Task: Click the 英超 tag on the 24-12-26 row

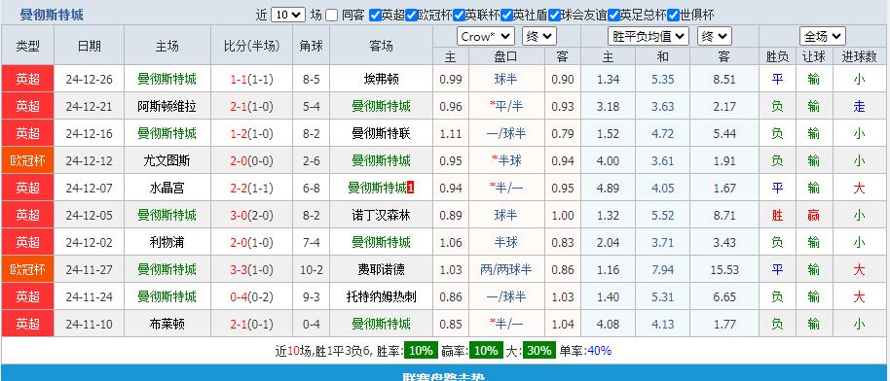Action: pos(28,80)
